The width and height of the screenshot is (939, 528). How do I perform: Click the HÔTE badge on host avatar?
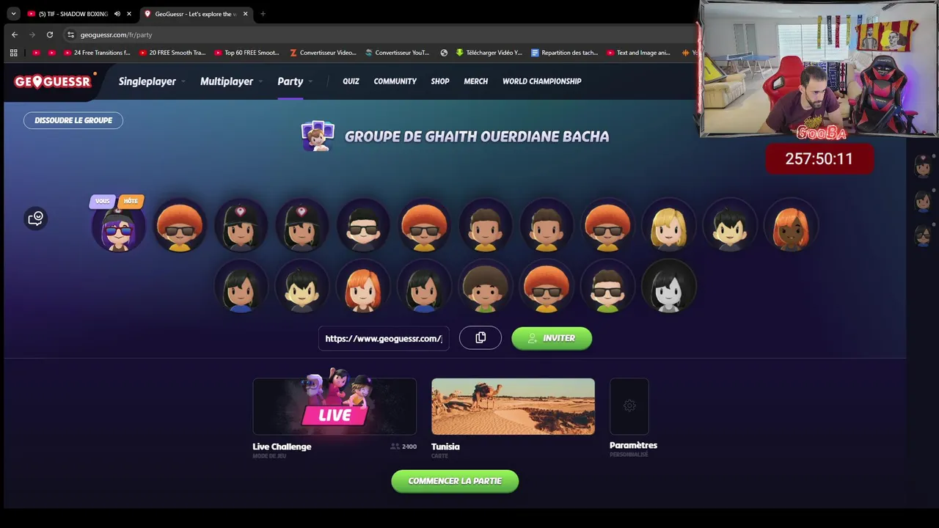pyautogui.click(x=131, y=201)
